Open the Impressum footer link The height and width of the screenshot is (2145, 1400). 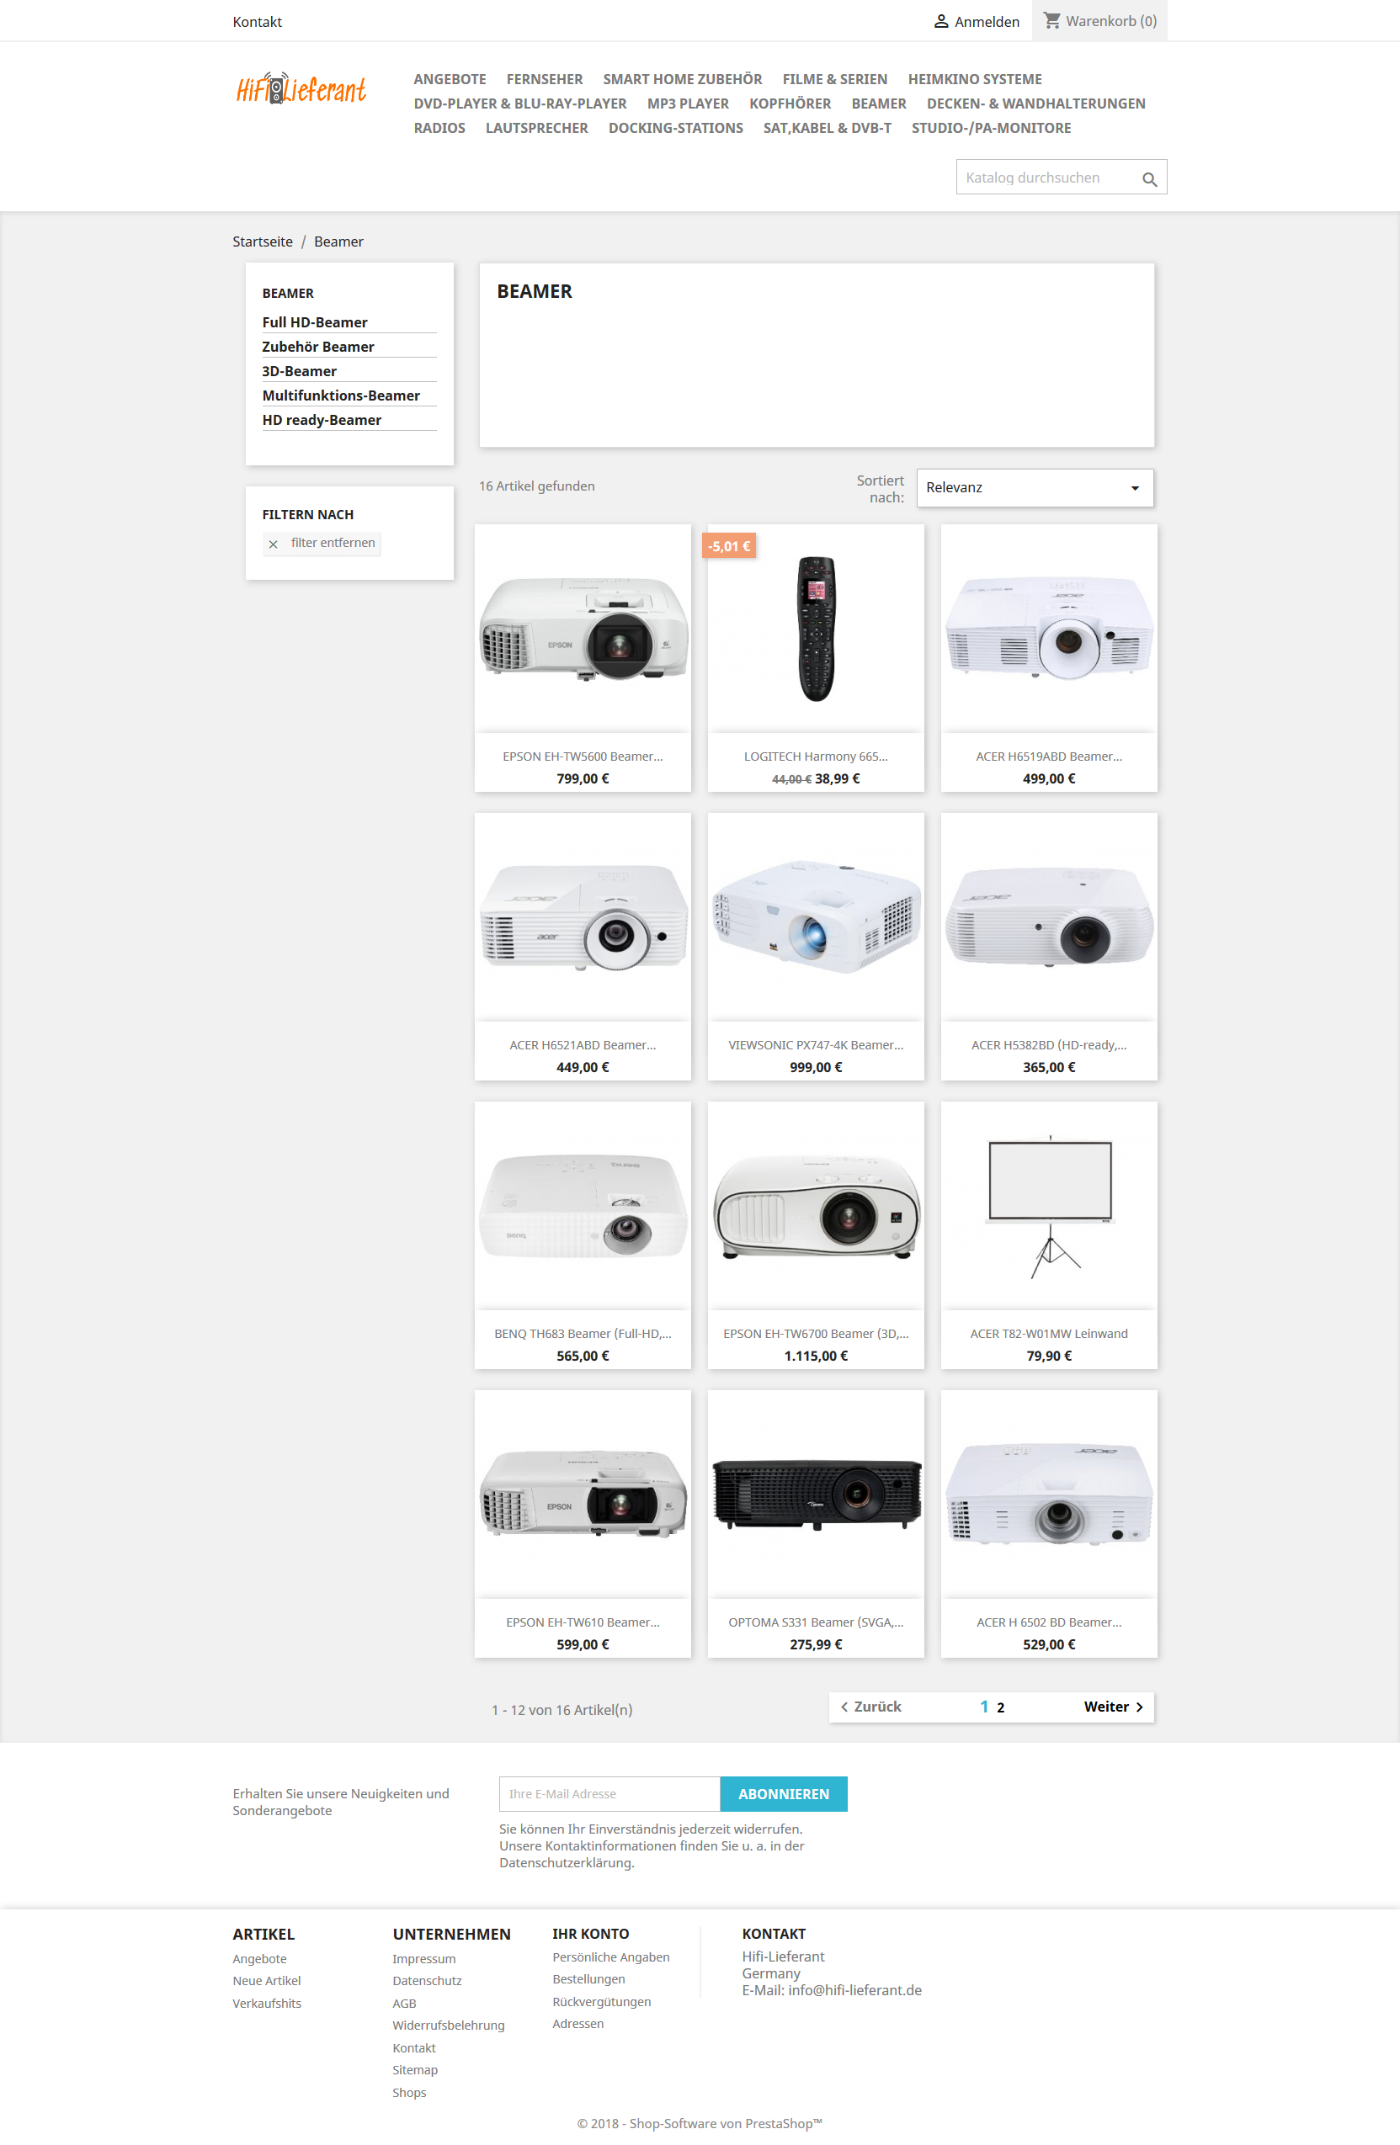click(423, 1958)
